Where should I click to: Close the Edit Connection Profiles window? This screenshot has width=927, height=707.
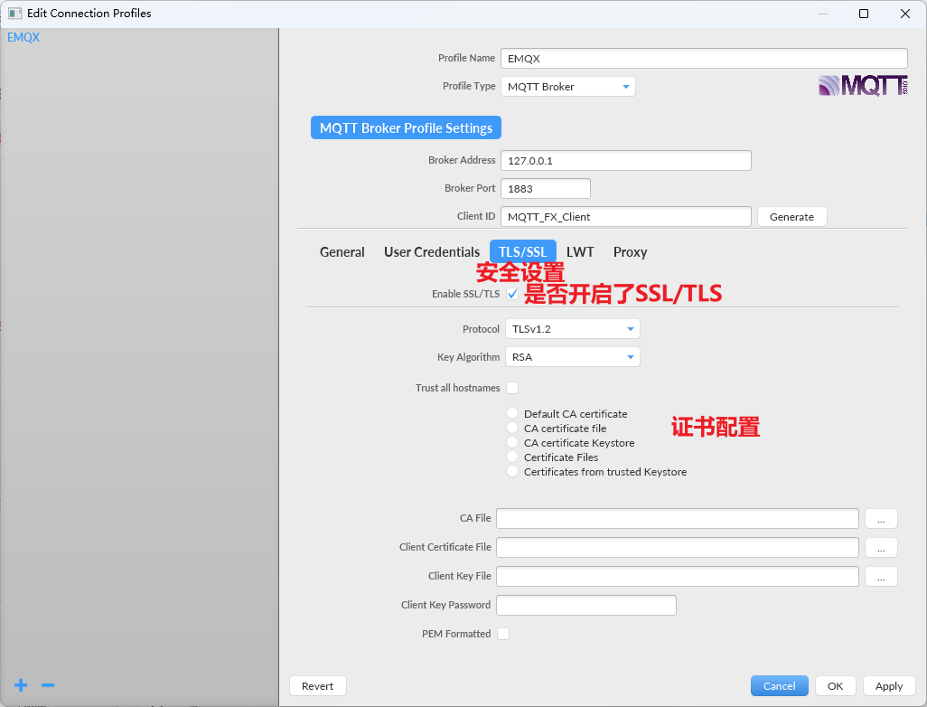pos(905,13)
